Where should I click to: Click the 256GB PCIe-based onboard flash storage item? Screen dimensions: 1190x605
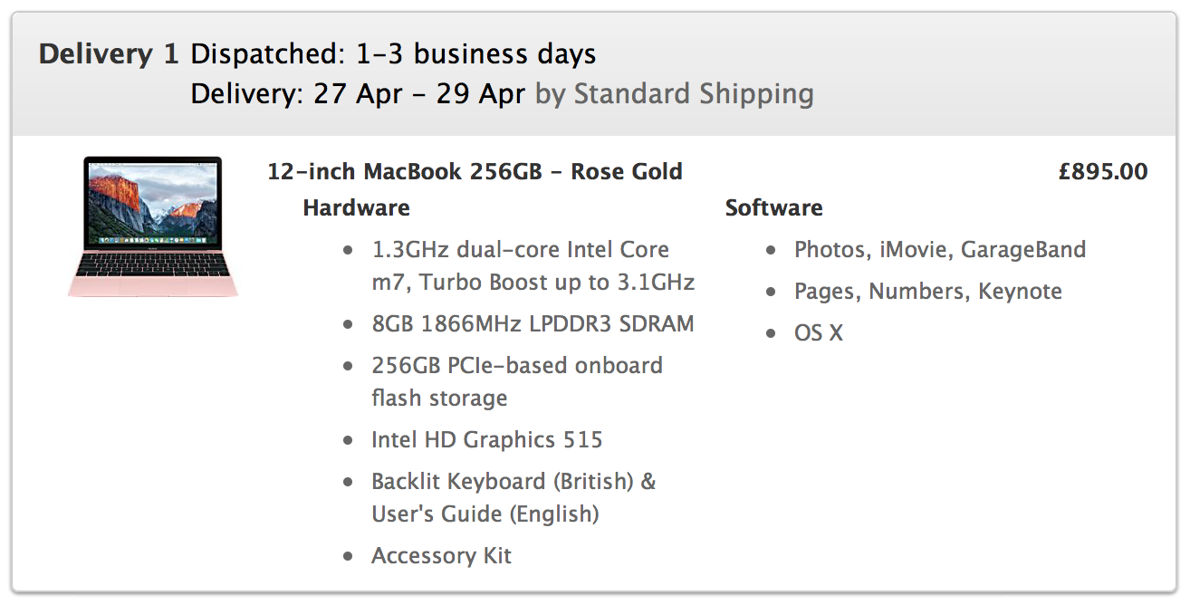pos(516,365)
